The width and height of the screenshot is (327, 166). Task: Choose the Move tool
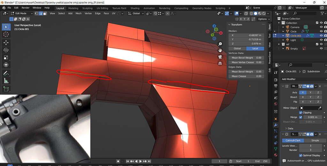pos(6,43)
